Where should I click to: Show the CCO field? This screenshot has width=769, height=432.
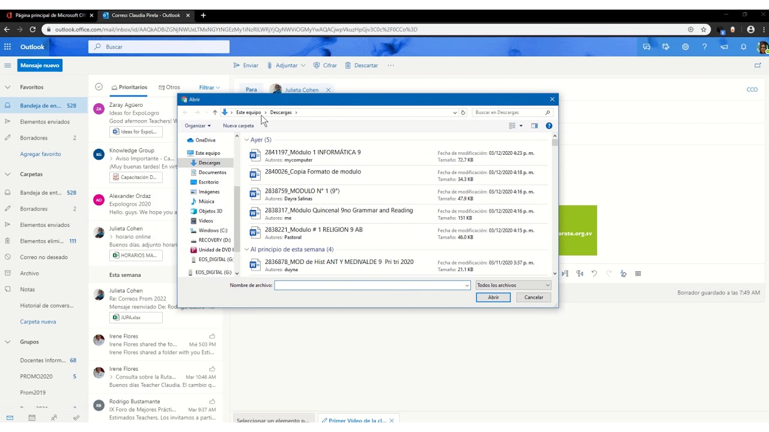tap(752, 89)
